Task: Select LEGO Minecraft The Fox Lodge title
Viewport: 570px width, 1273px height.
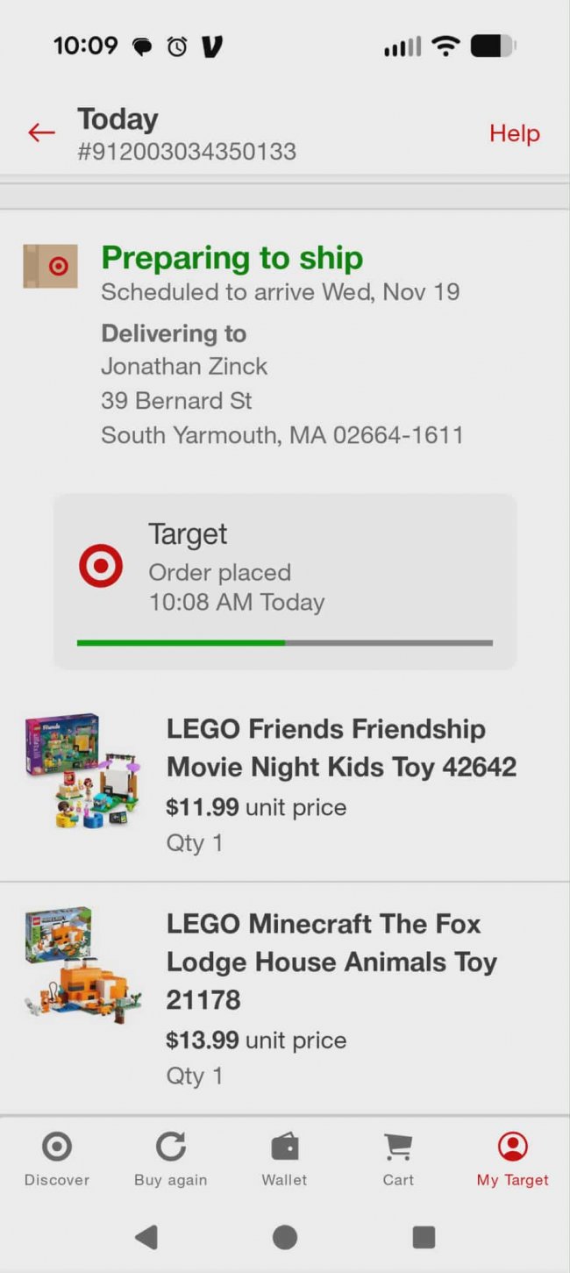Action: point(331,962)
